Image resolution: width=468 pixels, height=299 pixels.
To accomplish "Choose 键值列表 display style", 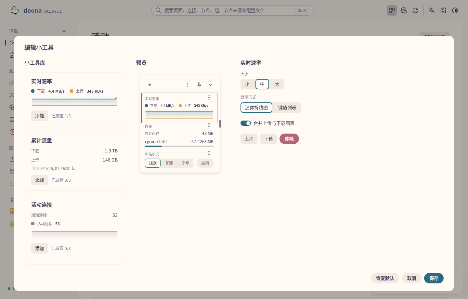I will (287, 108).
